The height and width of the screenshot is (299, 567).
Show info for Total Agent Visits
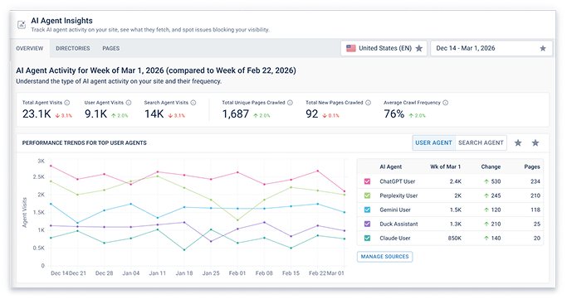[67, 103]
